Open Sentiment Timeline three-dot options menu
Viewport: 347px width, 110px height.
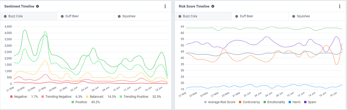coord(165,6)
